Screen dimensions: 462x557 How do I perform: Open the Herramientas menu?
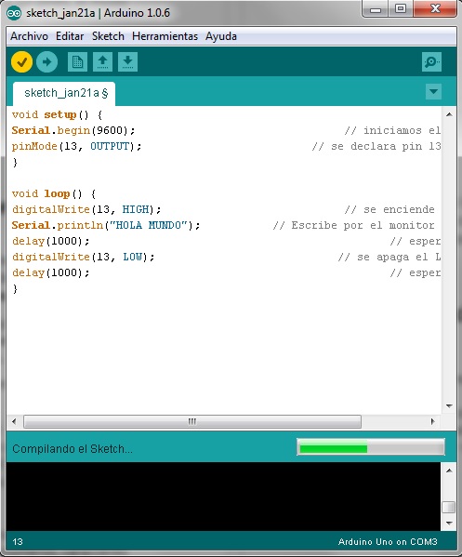(x=165, y=36)
